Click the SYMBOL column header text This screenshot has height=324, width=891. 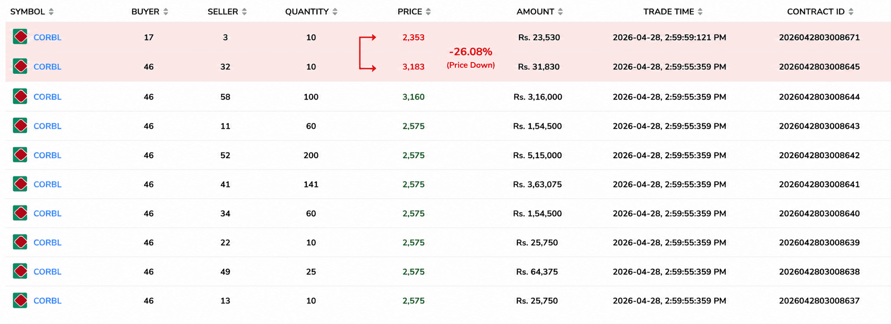pyautogui.click(x=27, y=12)
